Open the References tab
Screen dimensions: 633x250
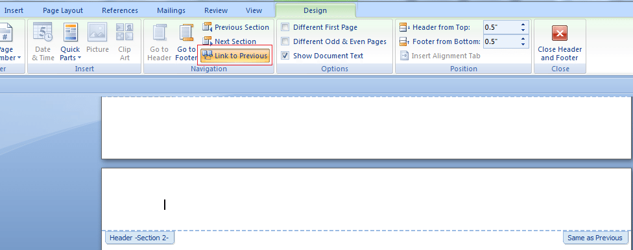(120, 10)
